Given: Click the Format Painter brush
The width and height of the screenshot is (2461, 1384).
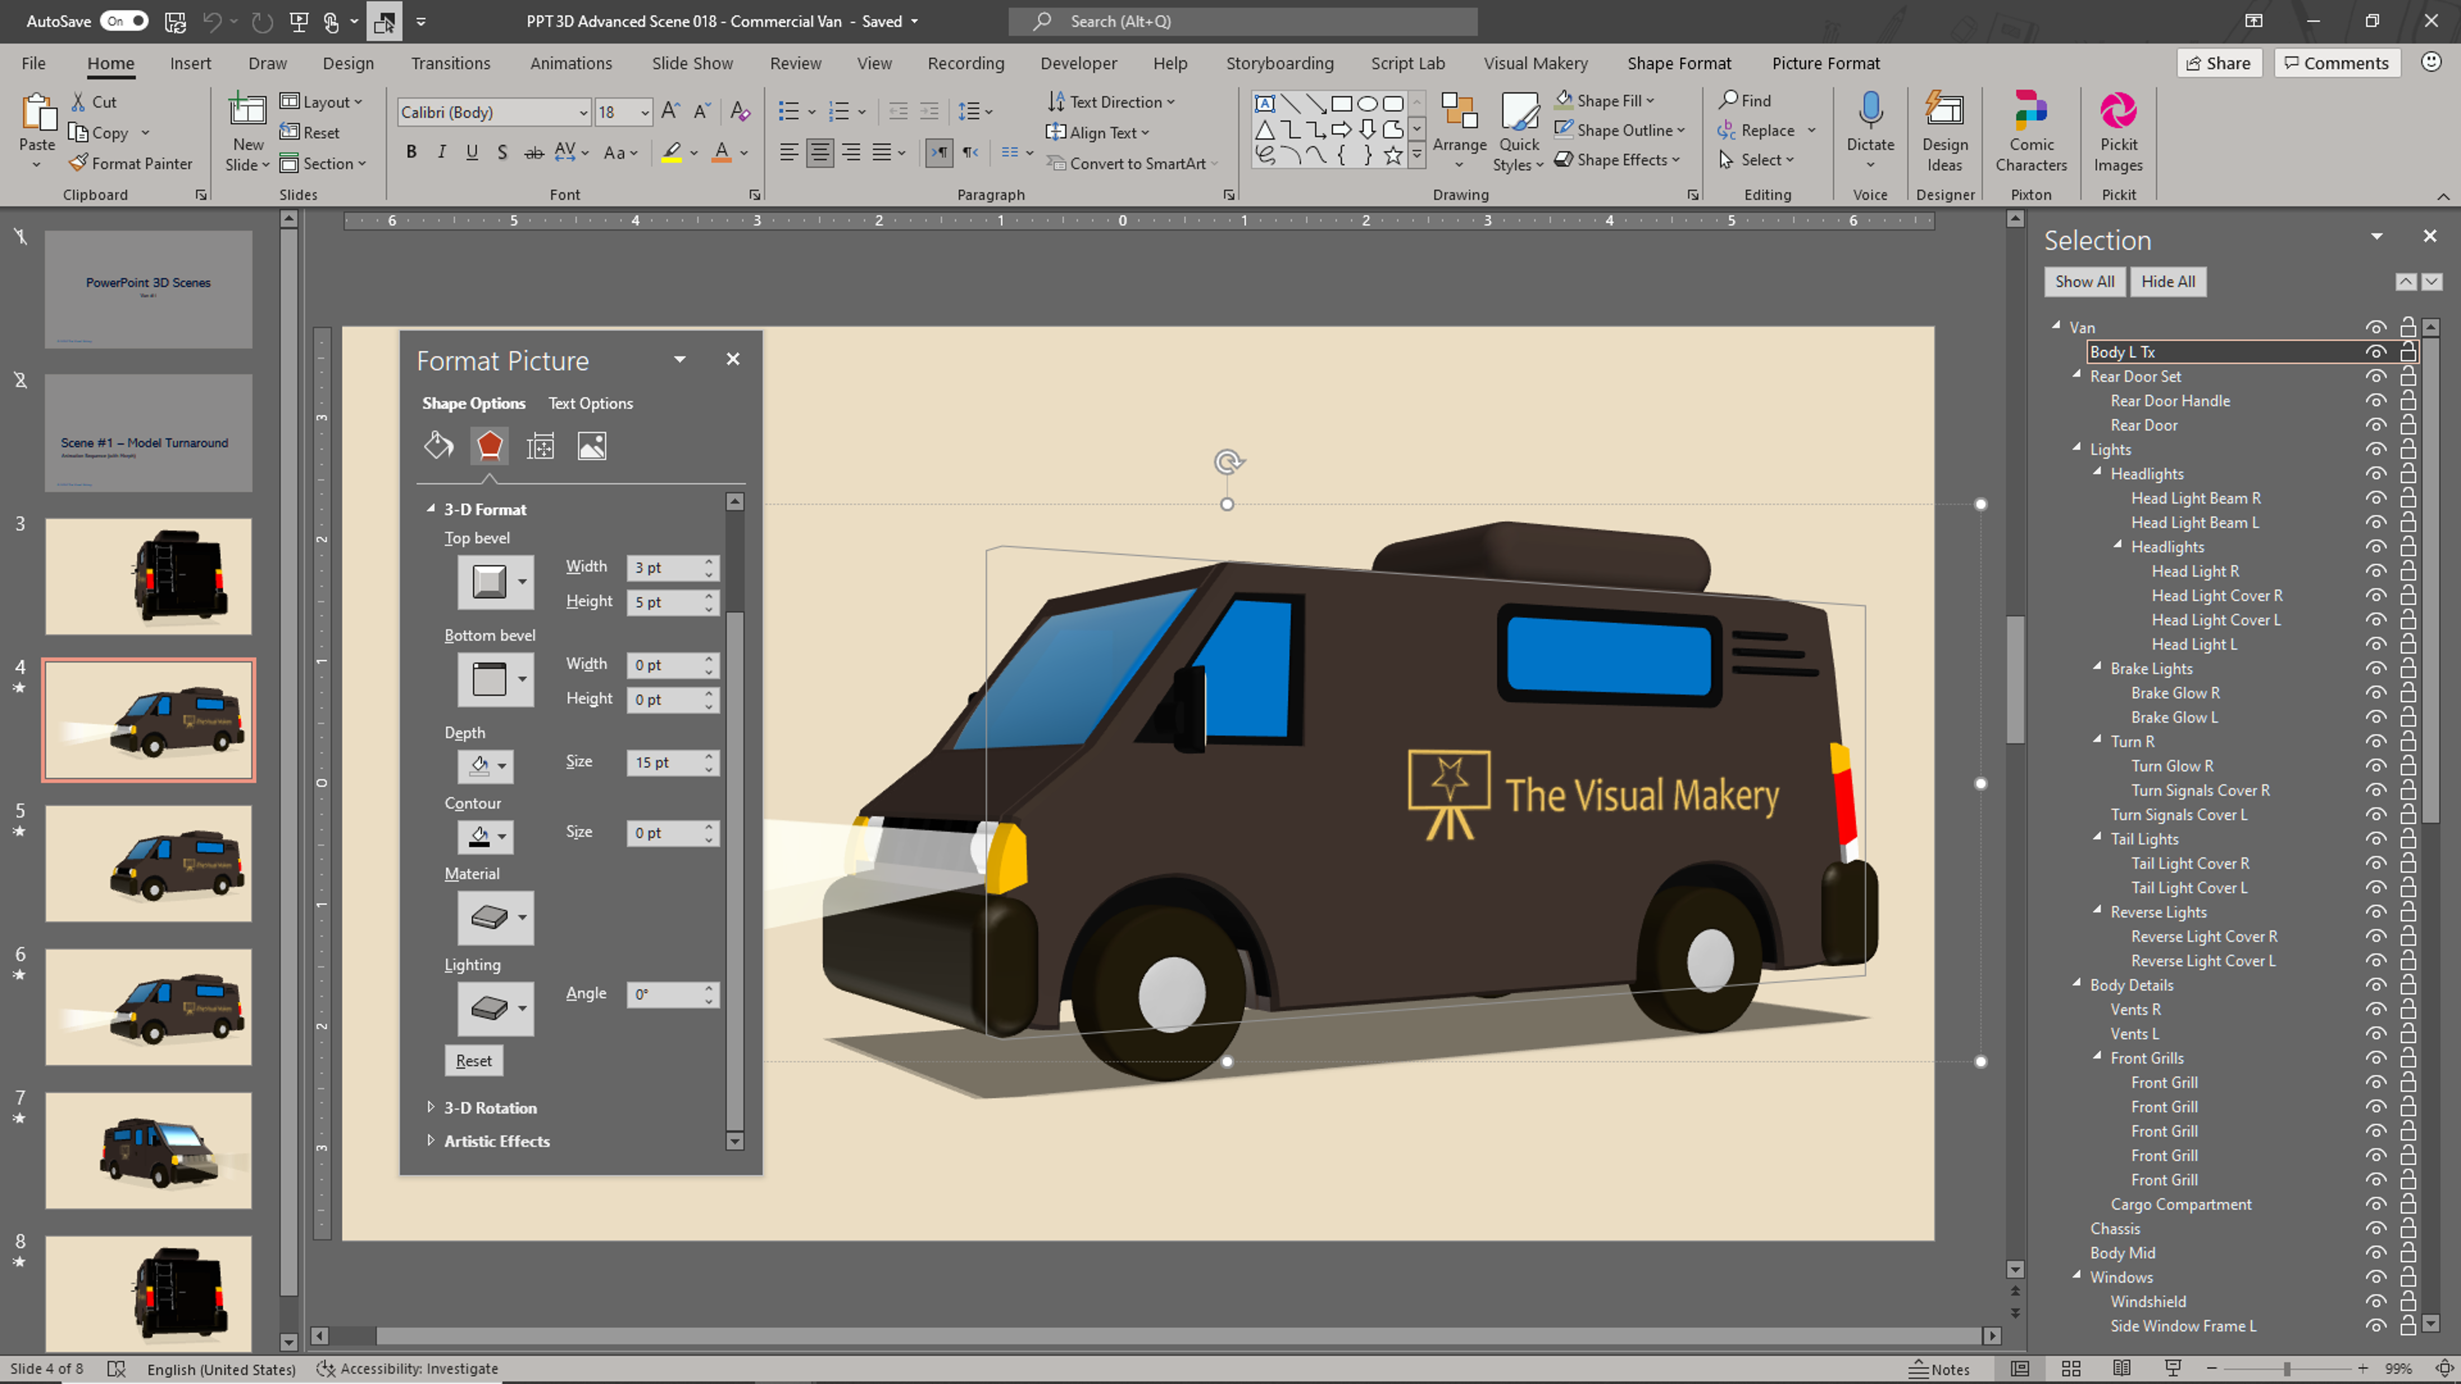Looking at the screenshot, I should click(x=79, y=163).
